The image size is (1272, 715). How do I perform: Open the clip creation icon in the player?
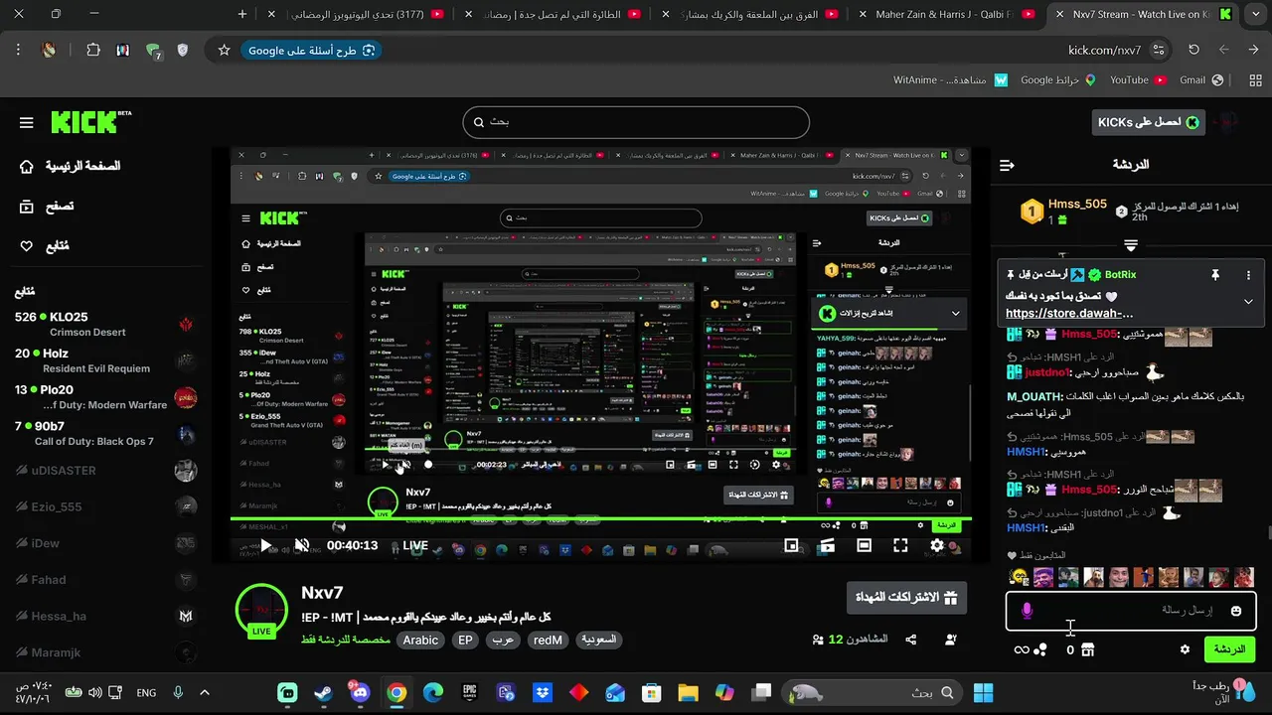tap(827, 545)
